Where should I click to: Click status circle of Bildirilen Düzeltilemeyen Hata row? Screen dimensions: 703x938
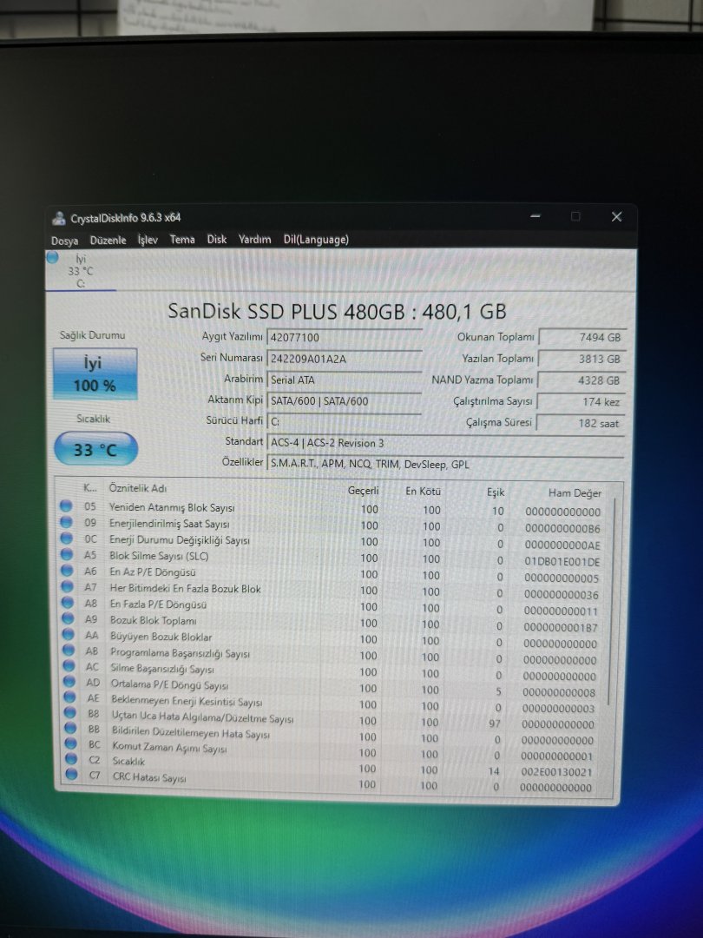point(70,728)
